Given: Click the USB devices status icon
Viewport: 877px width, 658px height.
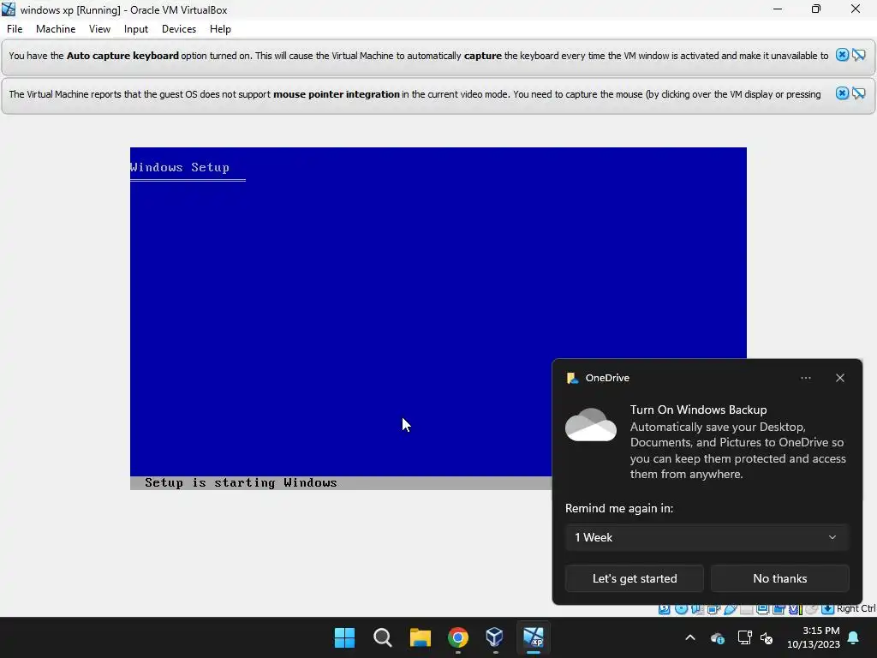Looking at the screenshot, I should coord(731,609).
